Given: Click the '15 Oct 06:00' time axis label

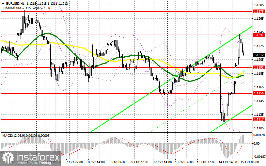Looking at the screenshot, I should click(x=250, y=162).
